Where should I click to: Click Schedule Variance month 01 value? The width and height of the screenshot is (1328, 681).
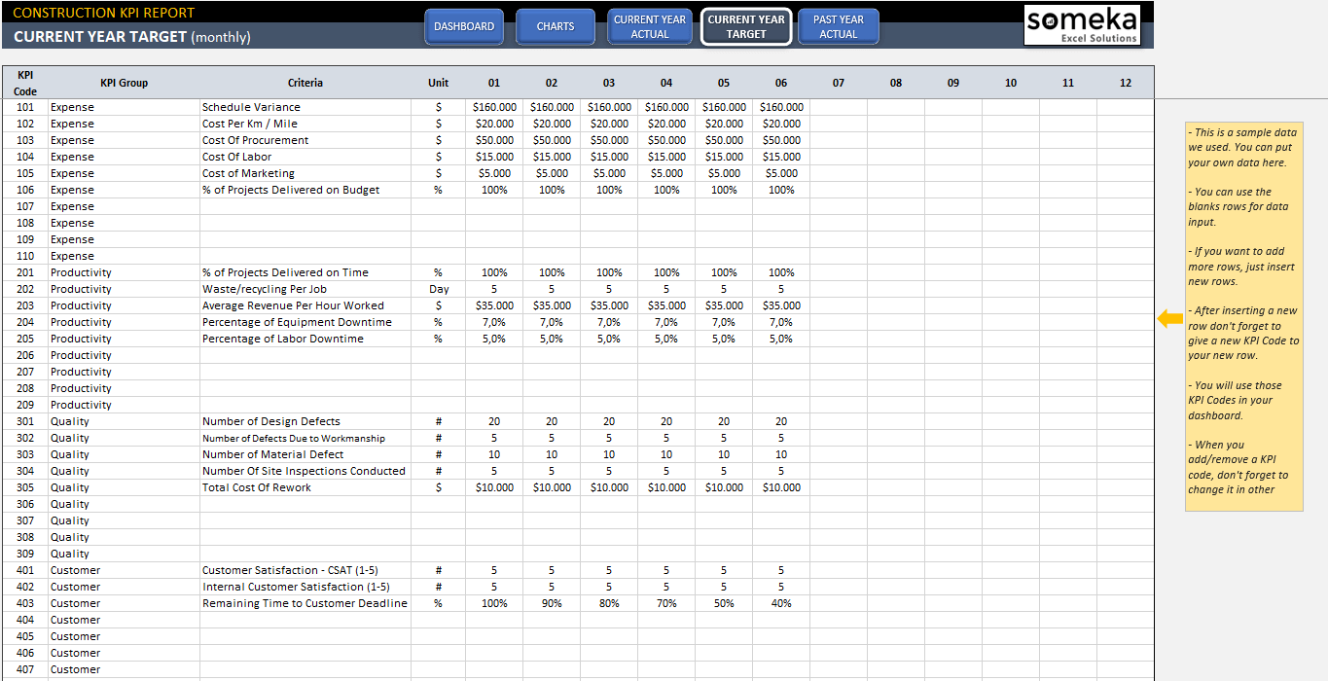494,107
